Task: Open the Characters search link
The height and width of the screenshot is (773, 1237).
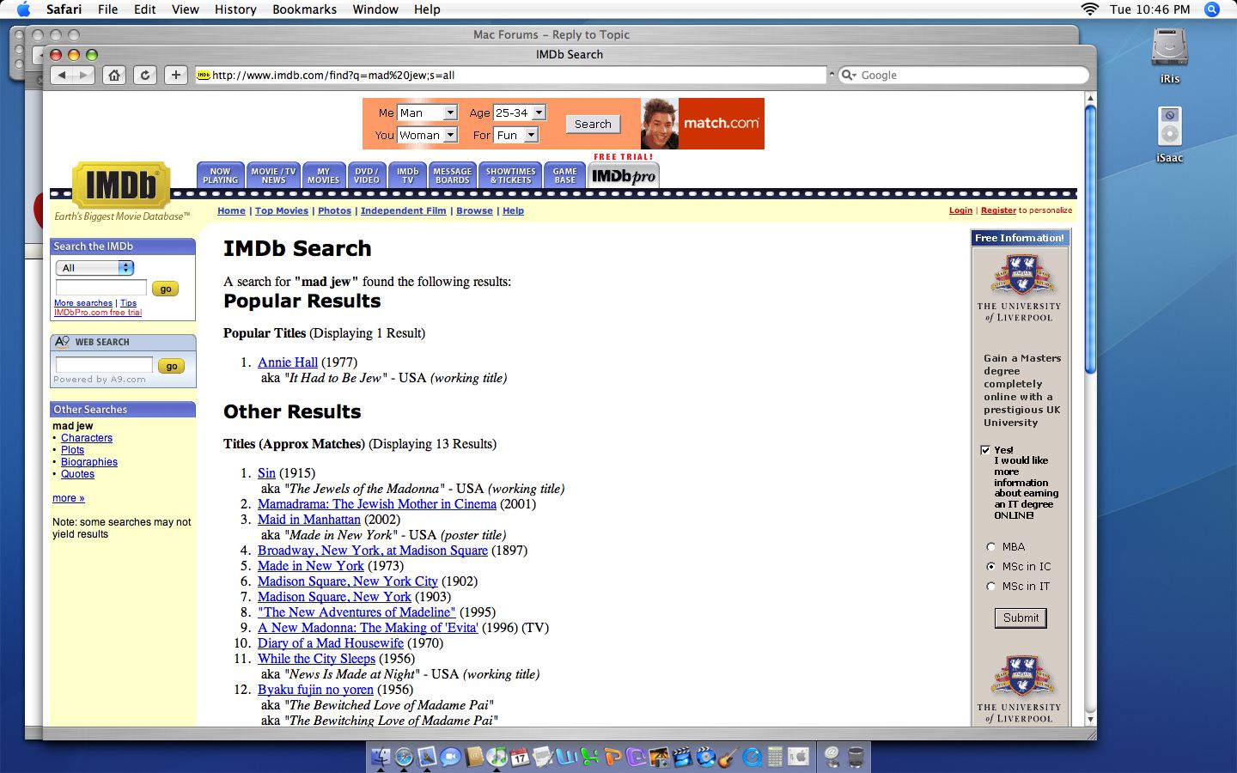Action: pos(87,438)
